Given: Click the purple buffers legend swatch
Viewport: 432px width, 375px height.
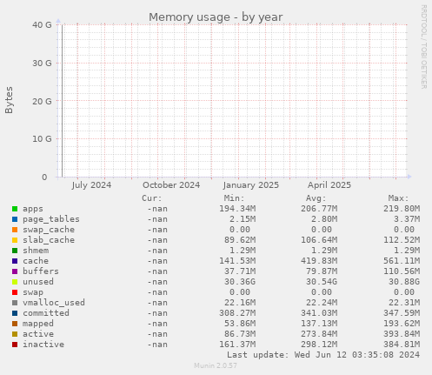Looking at the screenshot, I should pos(15,271).
